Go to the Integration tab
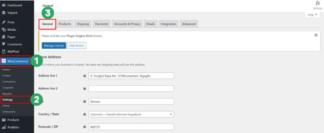 168,24
